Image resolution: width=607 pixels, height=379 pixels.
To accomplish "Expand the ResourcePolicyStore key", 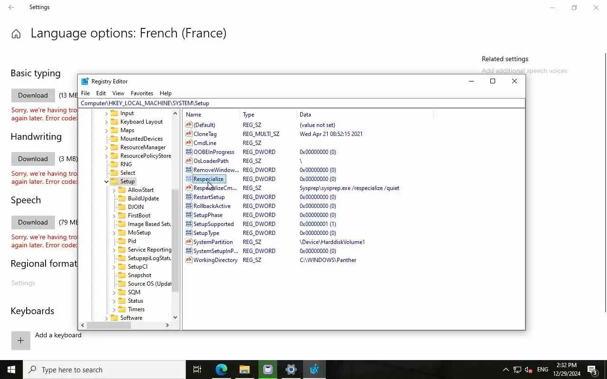I will [106, 156].
